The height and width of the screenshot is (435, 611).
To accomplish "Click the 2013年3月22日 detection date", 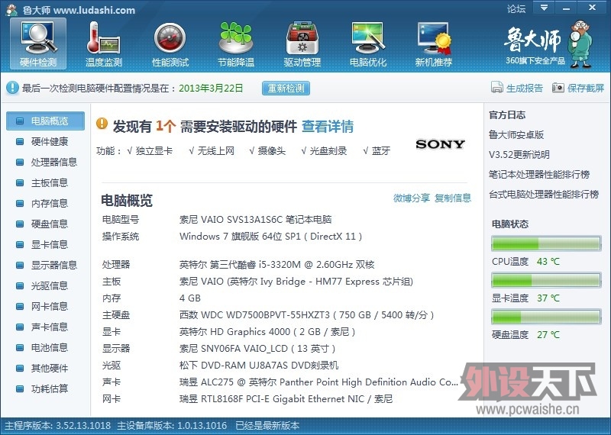I will pyautogui.click(x=211, y=88).
